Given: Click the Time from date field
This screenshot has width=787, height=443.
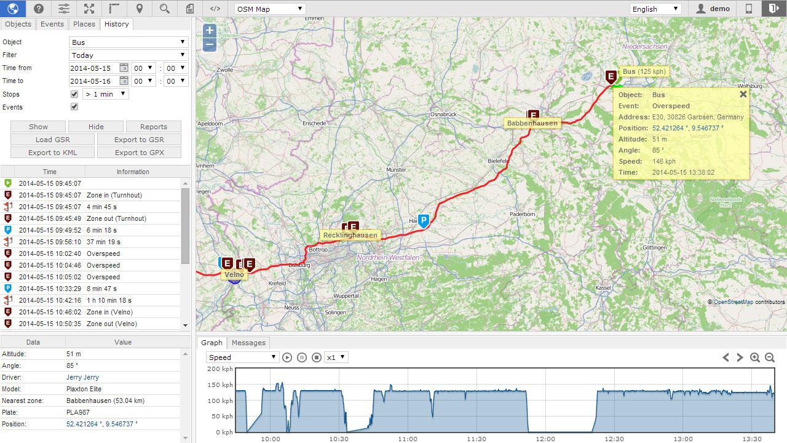Looking at the screenshot, I should coord(93,68).
